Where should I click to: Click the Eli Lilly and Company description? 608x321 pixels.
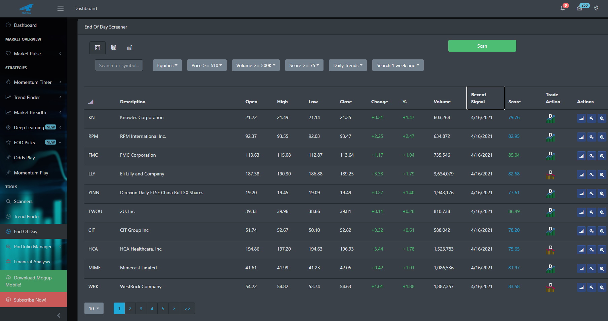point(142,174)
